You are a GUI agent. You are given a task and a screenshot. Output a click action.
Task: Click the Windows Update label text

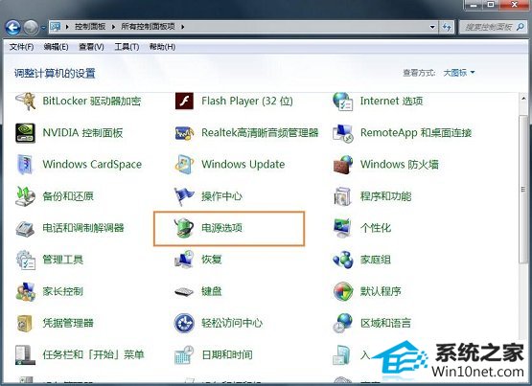243,165
